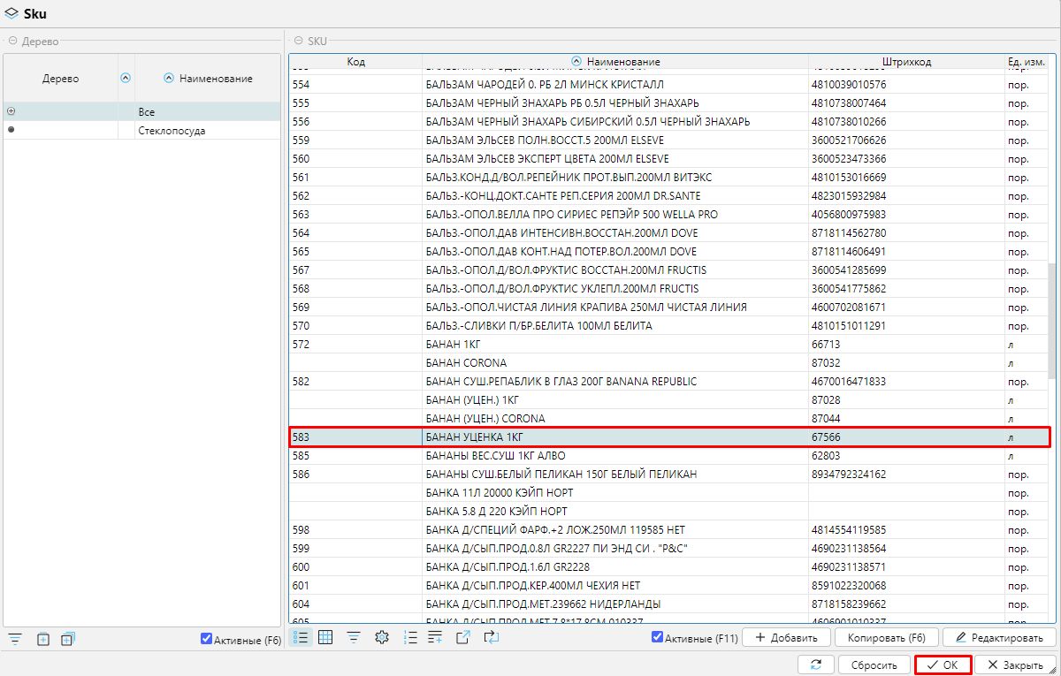Select Стеклопосуда in the tree

(172, 131)
